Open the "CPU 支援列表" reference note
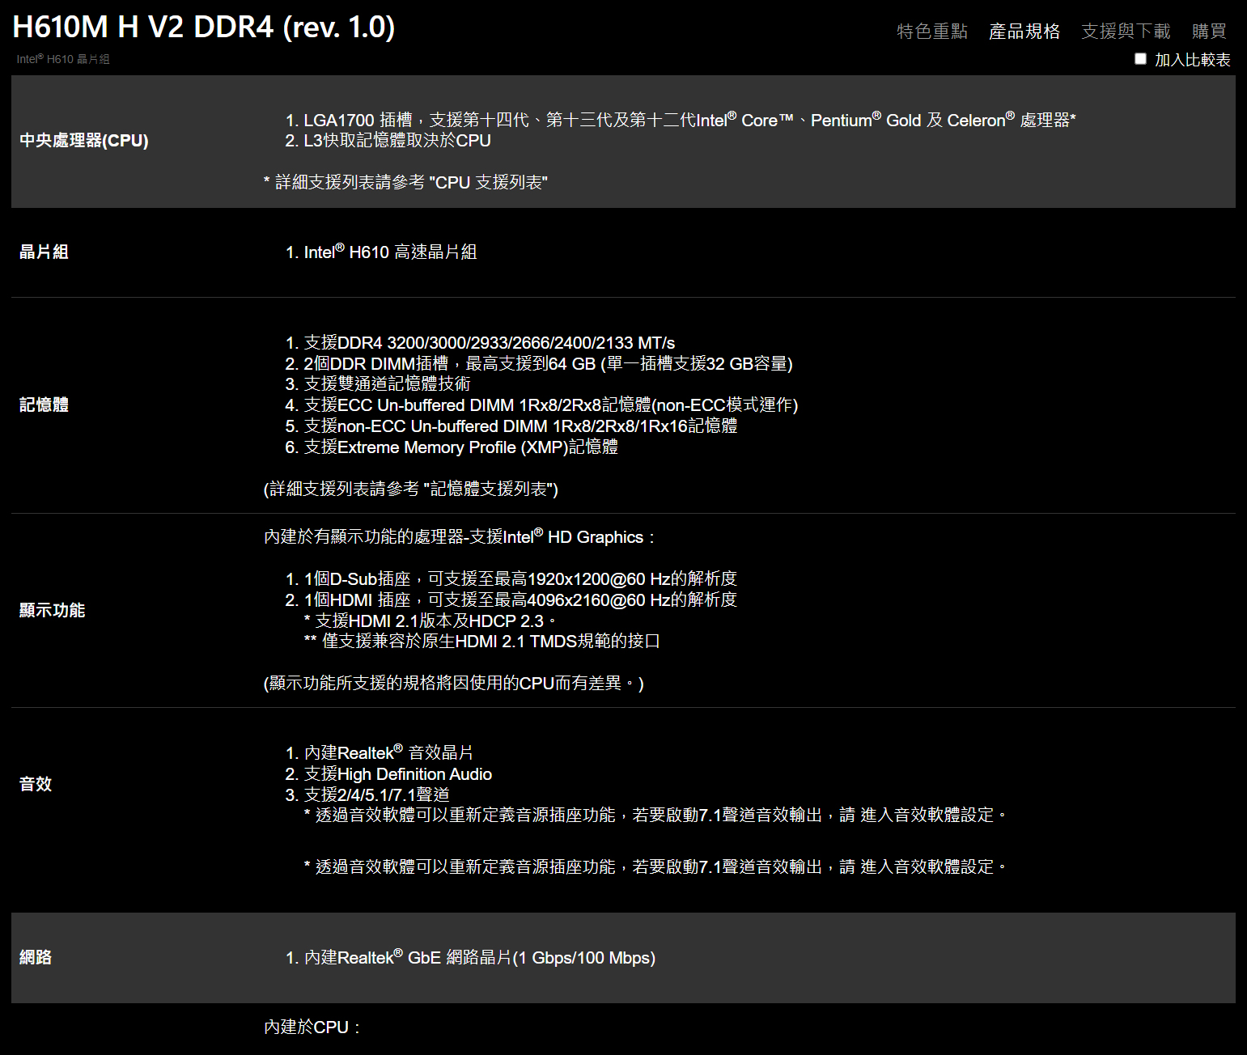This screenshot has width=1247, height=1055. coord(405,182)
